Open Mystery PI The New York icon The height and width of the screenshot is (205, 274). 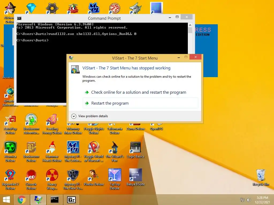pyautogui.click(x=73, y=180)
